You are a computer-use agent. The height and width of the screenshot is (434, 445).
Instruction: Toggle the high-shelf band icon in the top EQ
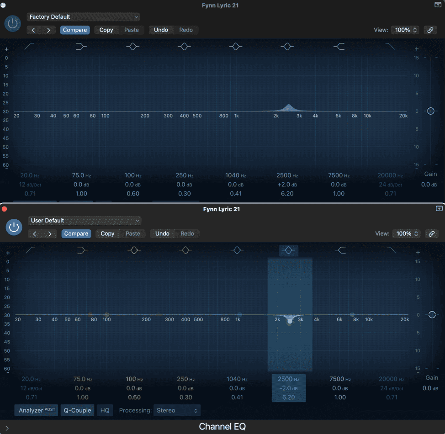pos(339,46)
